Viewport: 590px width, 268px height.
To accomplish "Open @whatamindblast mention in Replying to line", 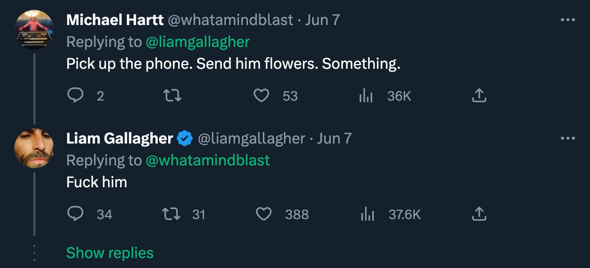I will [x=208, y=160].
